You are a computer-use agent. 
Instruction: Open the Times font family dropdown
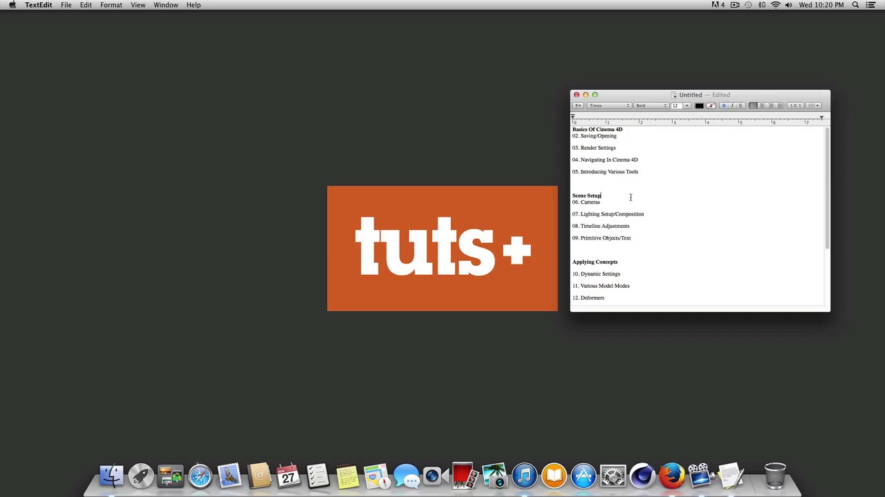[x=609, y=106]
